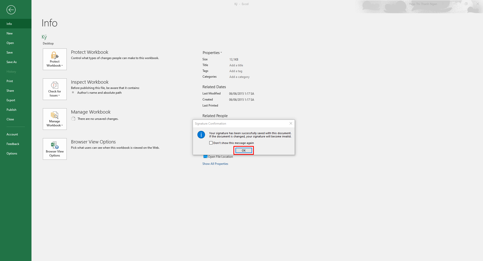This screenshot has height=261, width=483.
Task: Close the Excel window
Action: (477, 4)
